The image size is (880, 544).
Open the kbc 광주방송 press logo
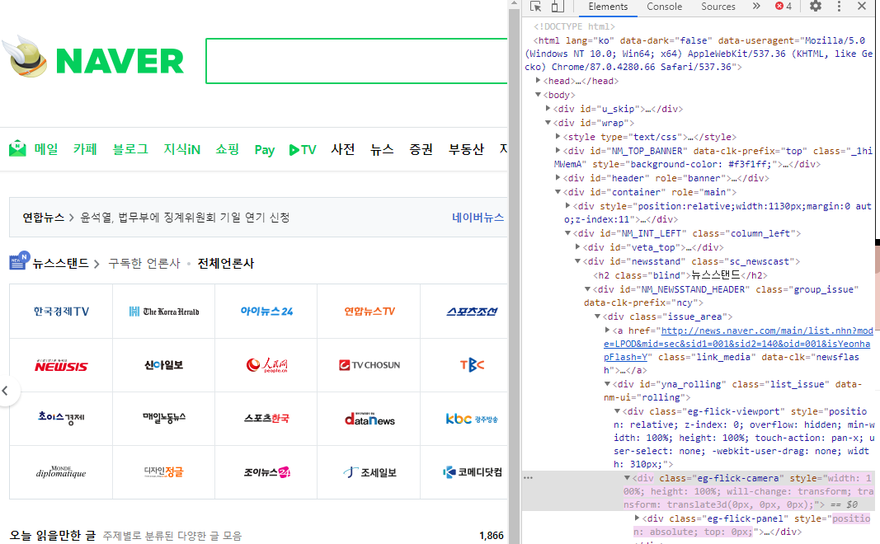tap(472, 419)
